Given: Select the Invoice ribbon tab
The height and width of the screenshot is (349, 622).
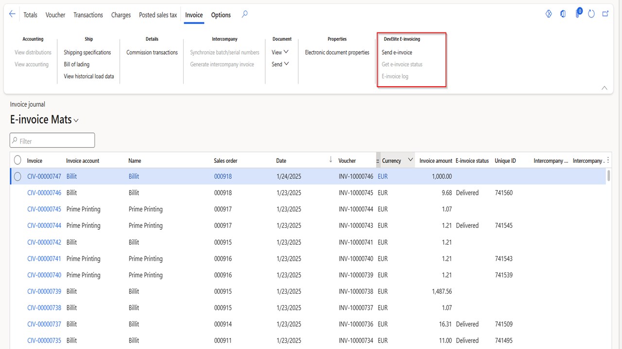Looking at the screenshot, I should coord(194,15).
